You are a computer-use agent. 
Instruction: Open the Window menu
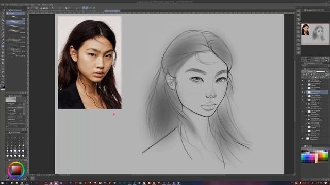[x=45, y=5]
